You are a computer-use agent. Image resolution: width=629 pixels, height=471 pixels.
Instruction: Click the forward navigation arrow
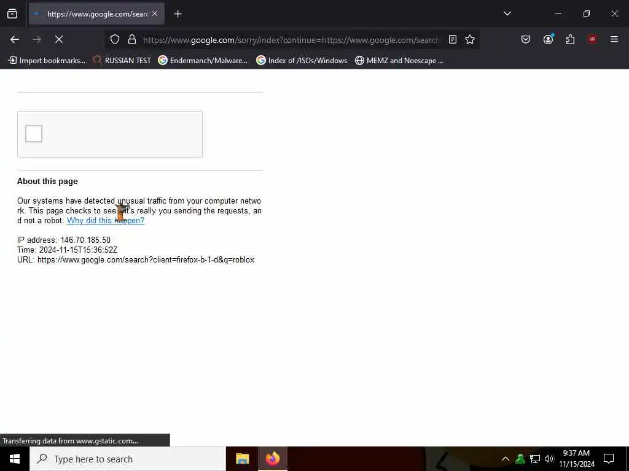click(x=37, y=39)
